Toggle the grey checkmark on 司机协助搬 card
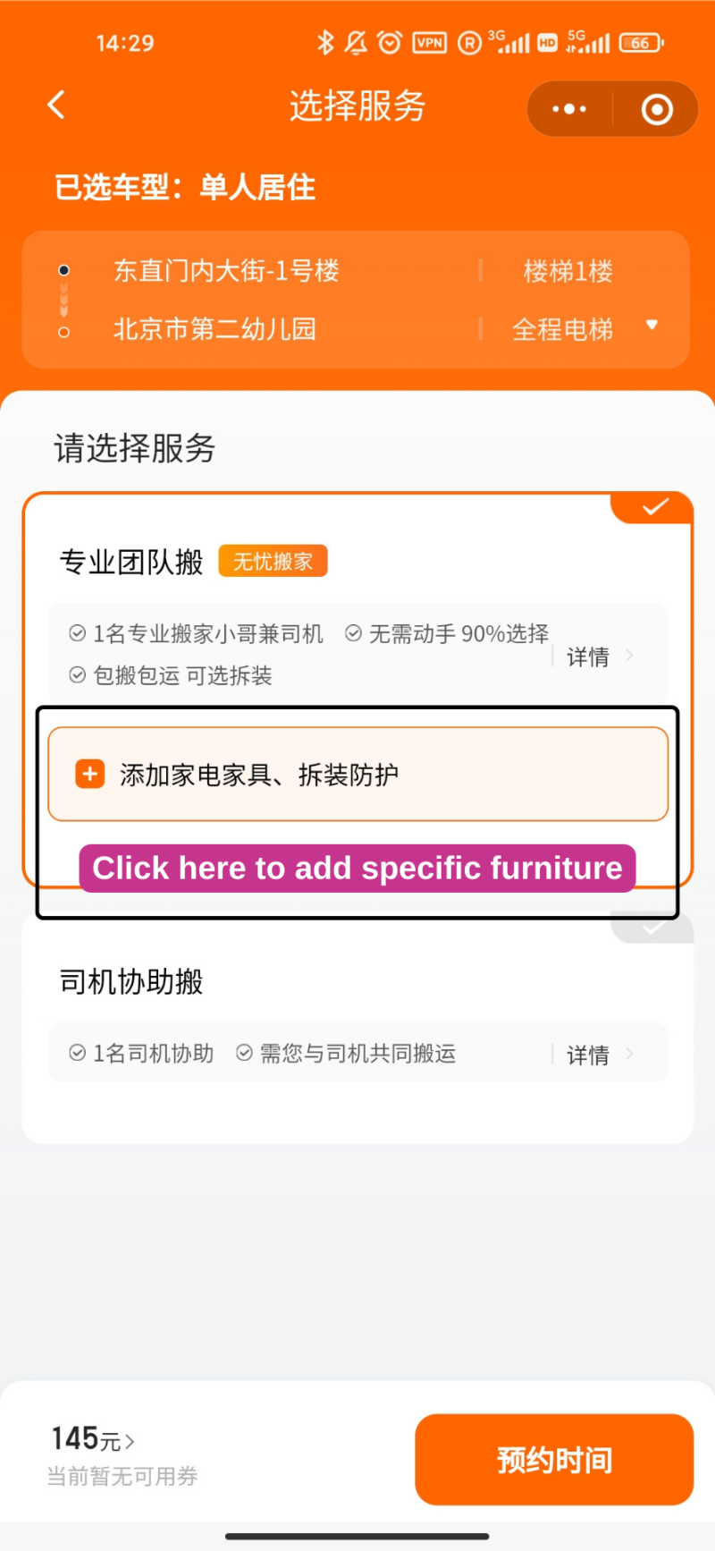 pos(652,928)
